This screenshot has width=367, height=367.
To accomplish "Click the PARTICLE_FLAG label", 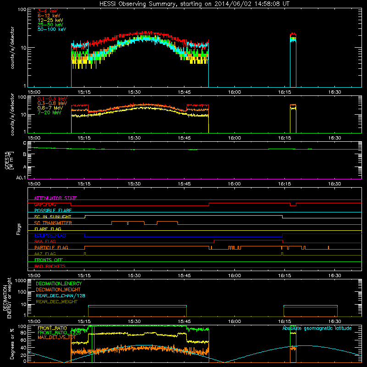I will click(x=51, y=248).
